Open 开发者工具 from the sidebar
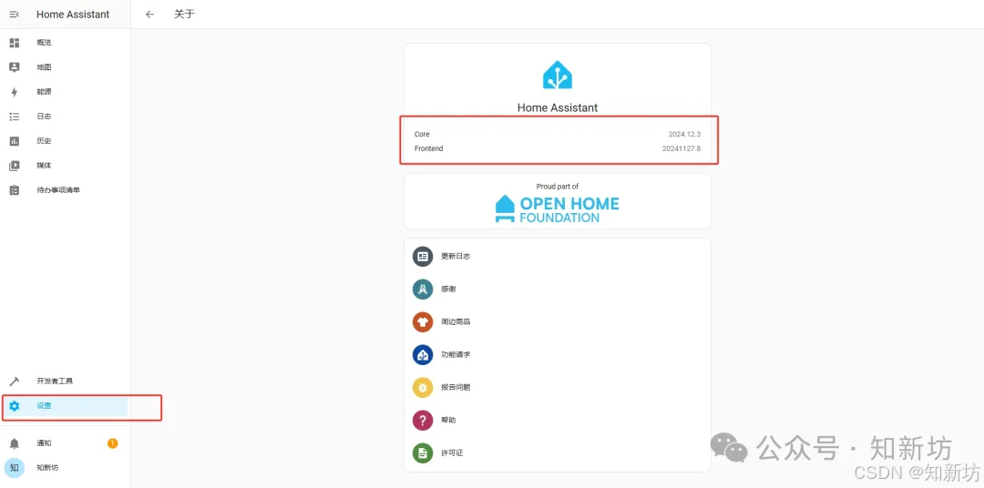 (x=66, y=381)
